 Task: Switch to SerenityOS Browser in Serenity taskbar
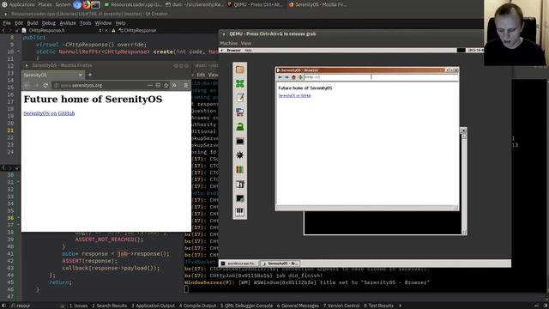tap(281, 264)
